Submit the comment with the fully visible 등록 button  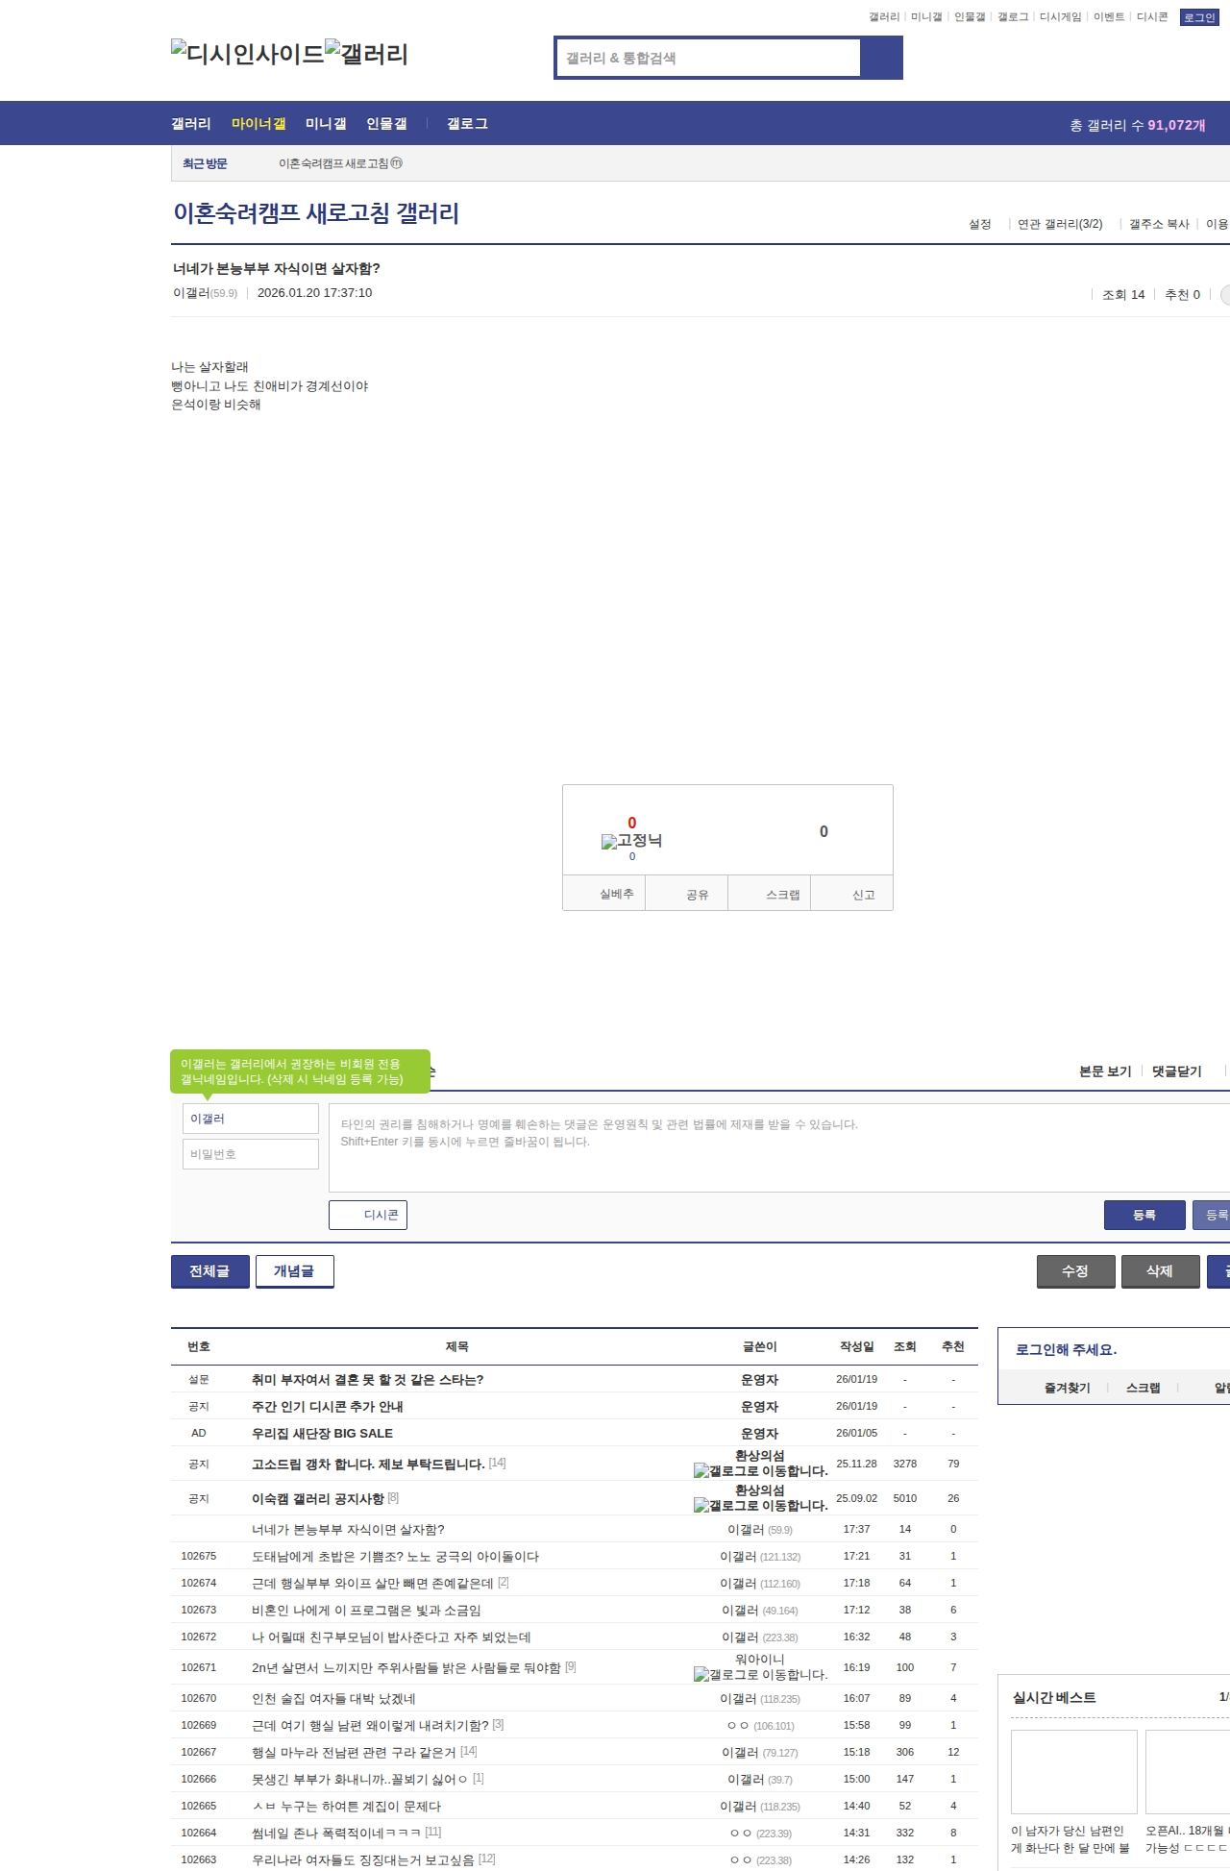1144,1215
